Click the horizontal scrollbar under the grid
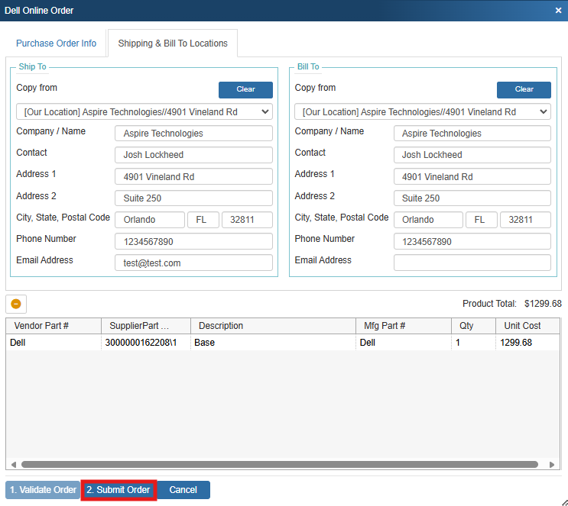The height and width of the screenshot is (506, 568). (280, 464)
